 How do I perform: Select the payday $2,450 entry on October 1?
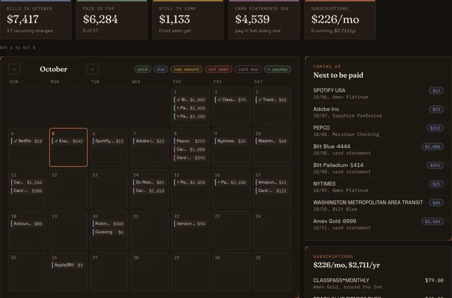click(190, 108)
